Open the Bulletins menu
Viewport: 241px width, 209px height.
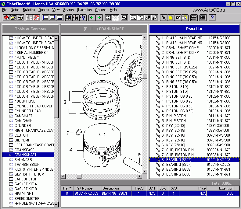click(29, 10)
